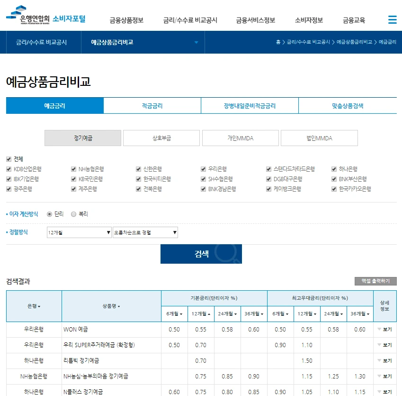
Task: Expand the 예금상품금리비교 navigation dropdown
Action: 143,42
